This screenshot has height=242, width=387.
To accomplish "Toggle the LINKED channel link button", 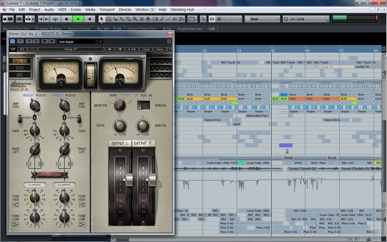I will pos(49,174).
